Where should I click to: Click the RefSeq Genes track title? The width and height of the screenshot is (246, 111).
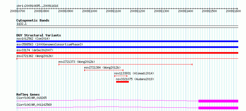click(28, 94)
